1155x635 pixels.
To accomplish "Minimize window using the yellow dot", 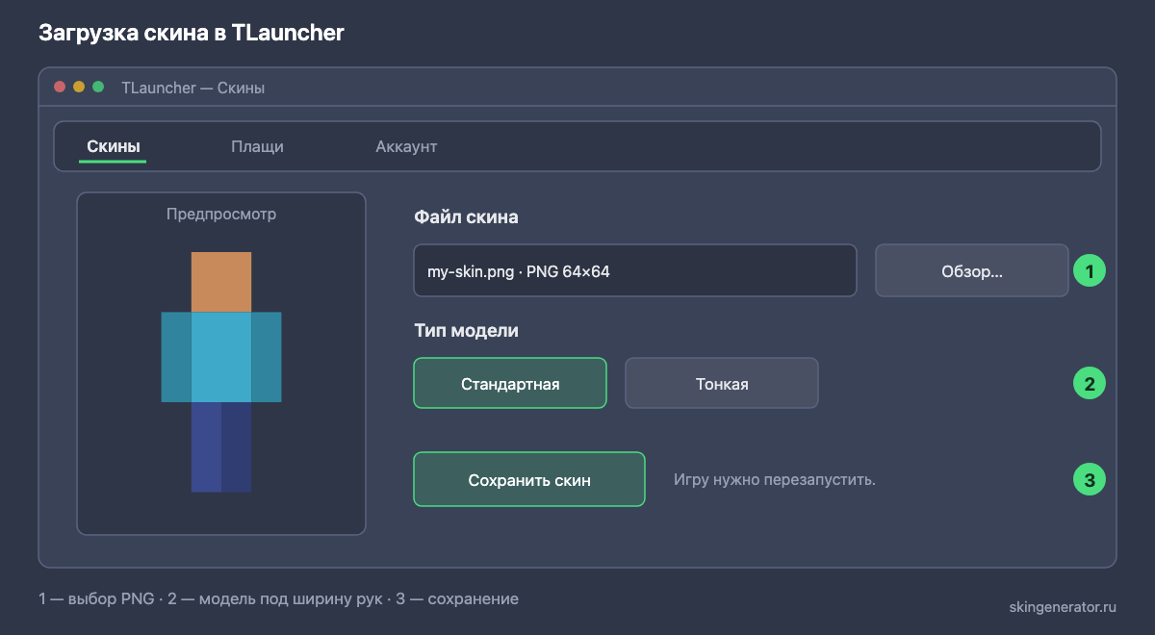I will (79, 87).
